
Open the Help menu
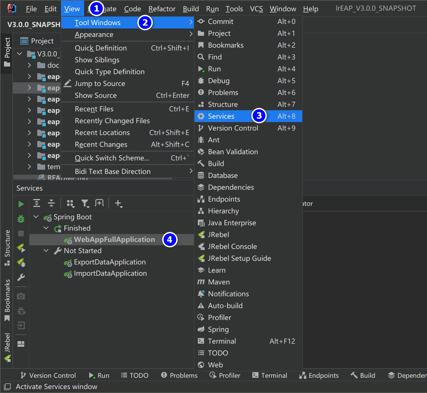point(311,9)
